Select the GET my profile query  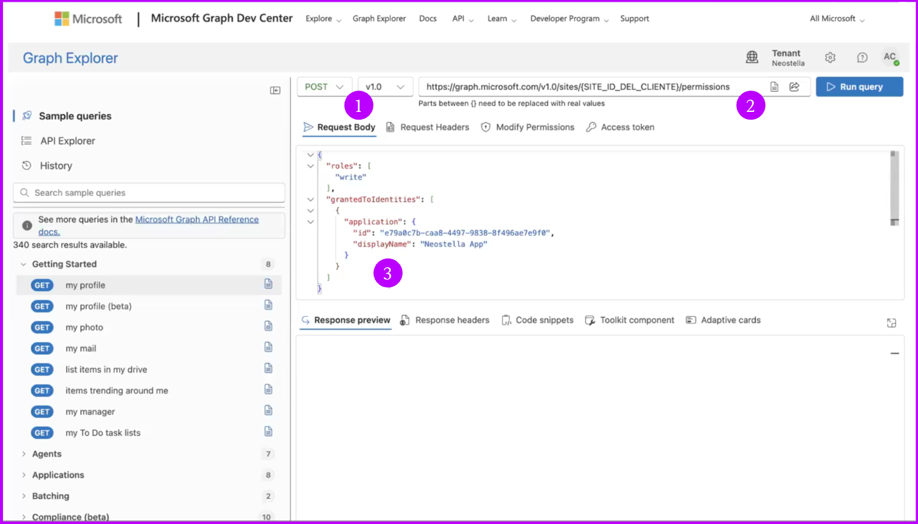coord(149,285)
